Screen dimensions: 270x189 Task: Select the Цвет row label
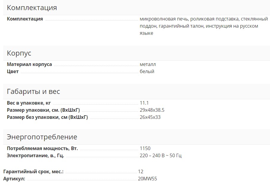point(13,72)
